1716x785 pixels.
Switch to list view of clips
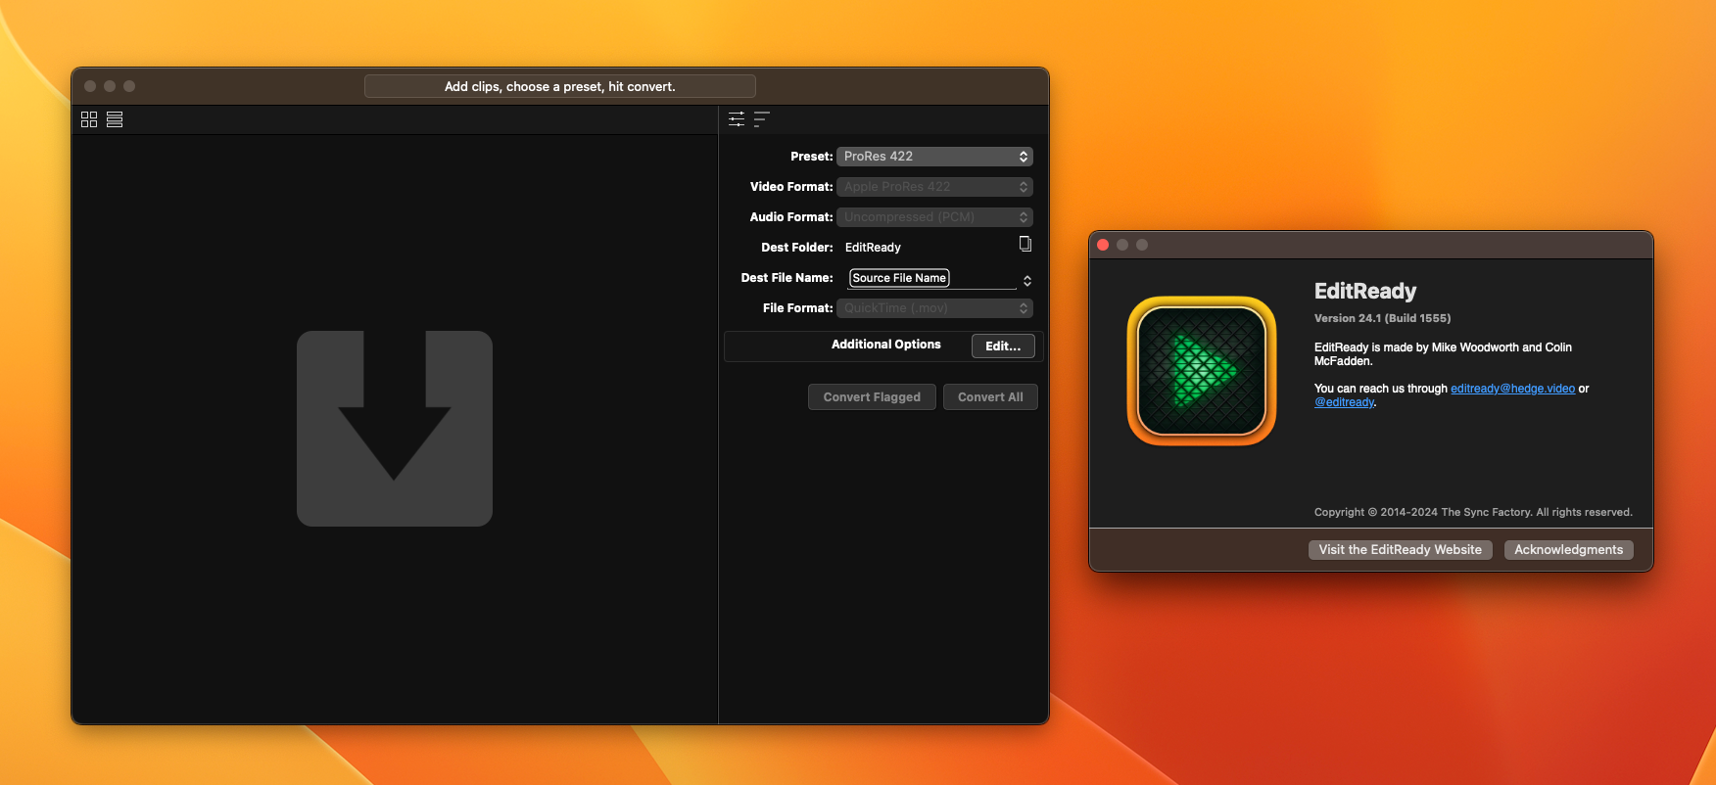[115, 119]
